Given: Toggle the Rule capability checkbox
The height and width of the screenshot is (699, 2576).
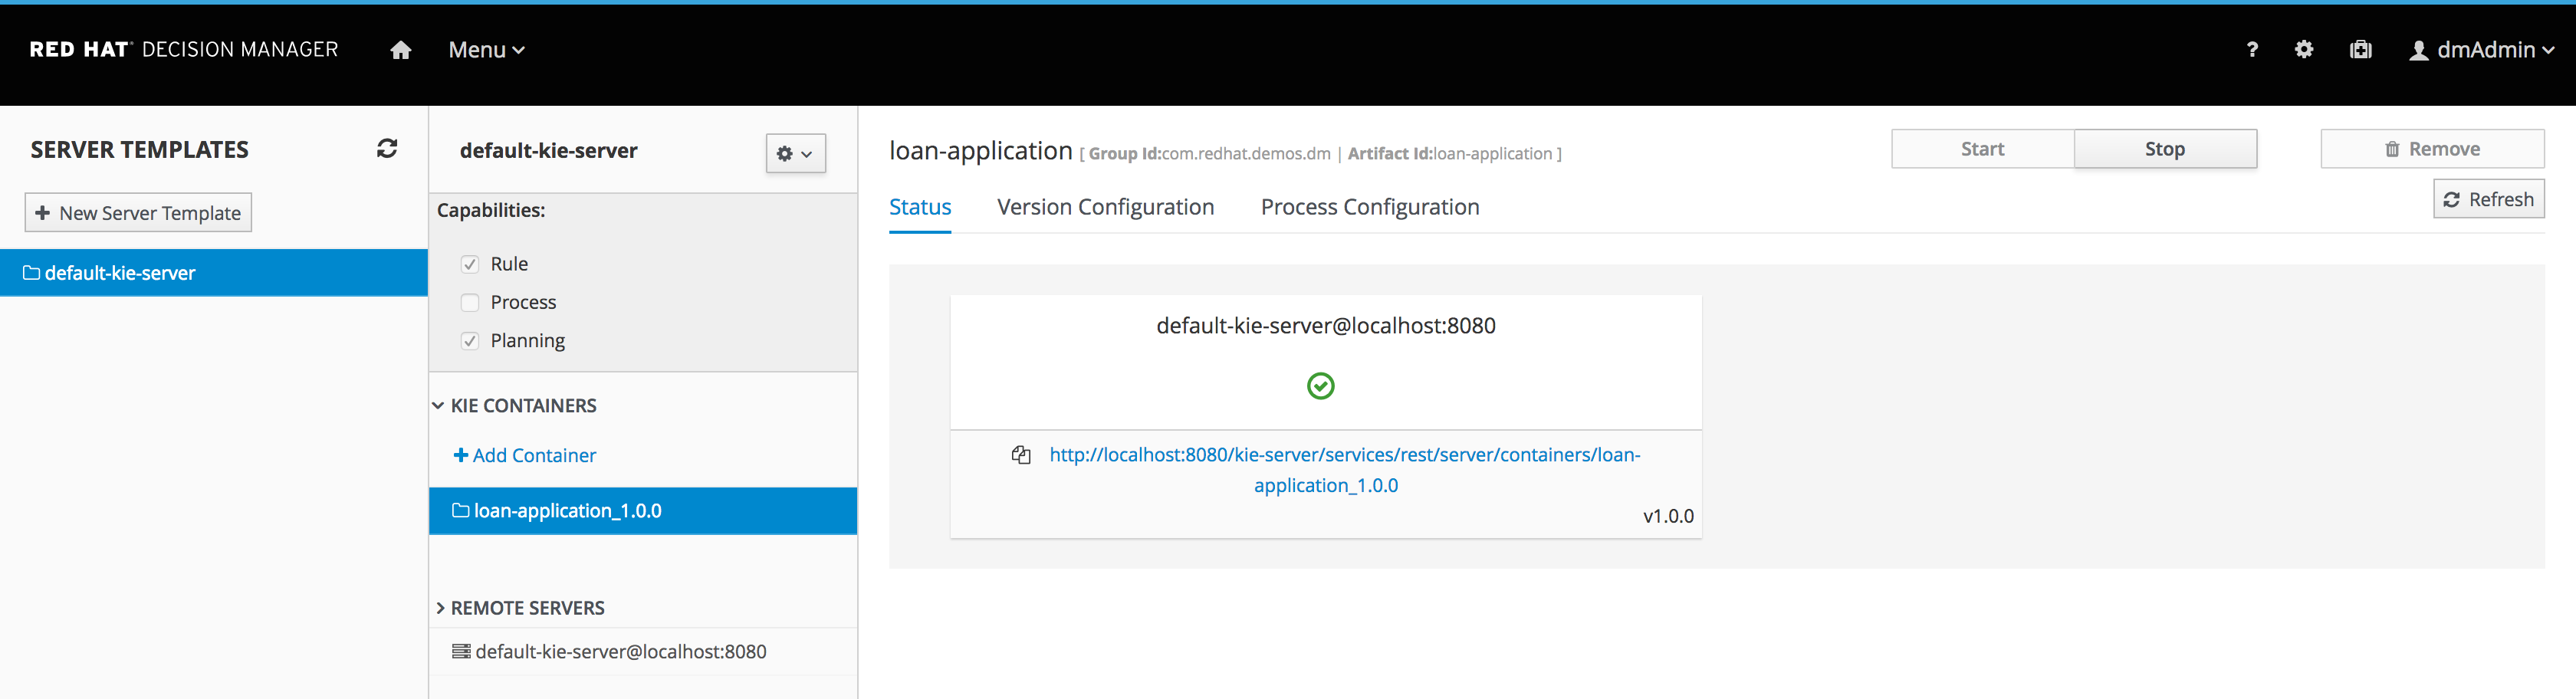Looking at the screenshot, I should click(470, 264).
